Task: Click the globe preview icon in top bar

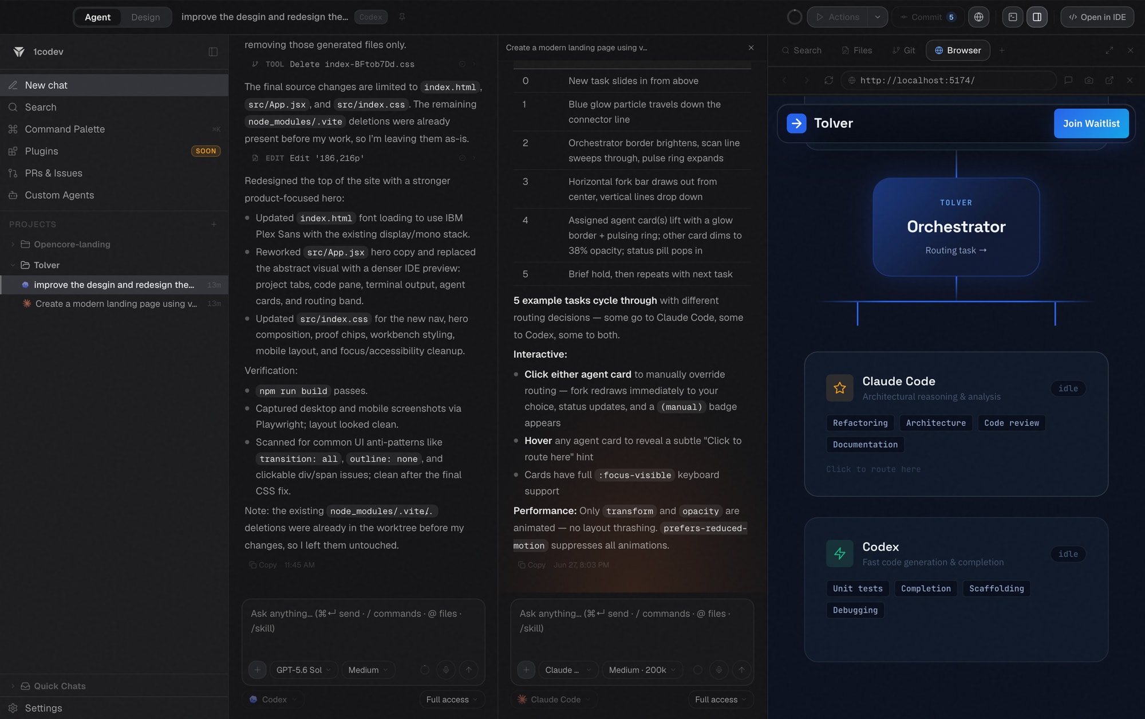Action: [978, 17]
